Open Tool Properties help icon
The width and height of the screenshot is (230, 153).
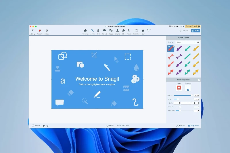coord(199,80)
